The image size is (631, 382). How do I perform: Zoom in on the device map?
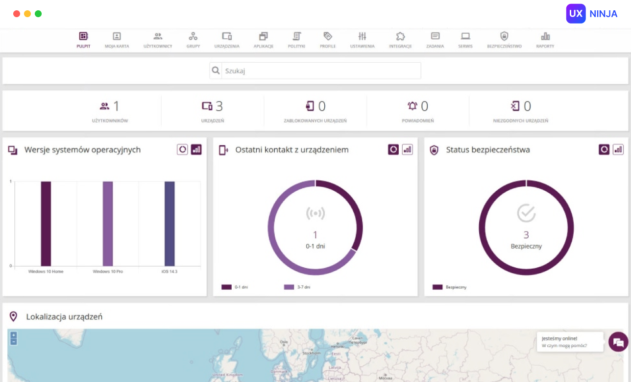click(14, 335)
